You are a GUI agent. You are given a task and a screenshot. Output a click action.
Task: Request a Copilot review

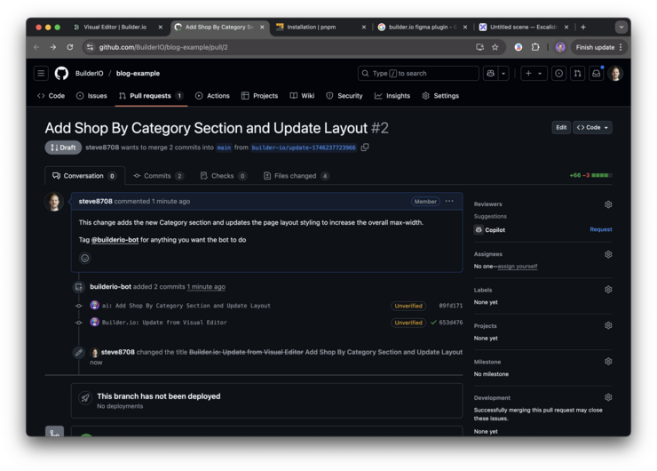pyautogui.click(x=601, y=229)
